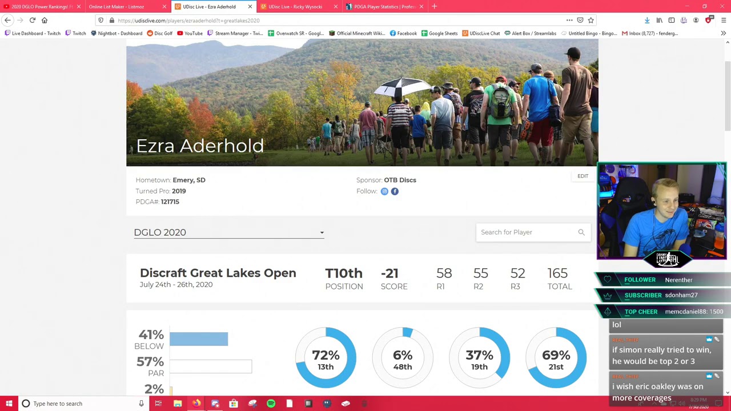
Task: Open Microsoft Store from taskbar
Action: pos(234,404)
